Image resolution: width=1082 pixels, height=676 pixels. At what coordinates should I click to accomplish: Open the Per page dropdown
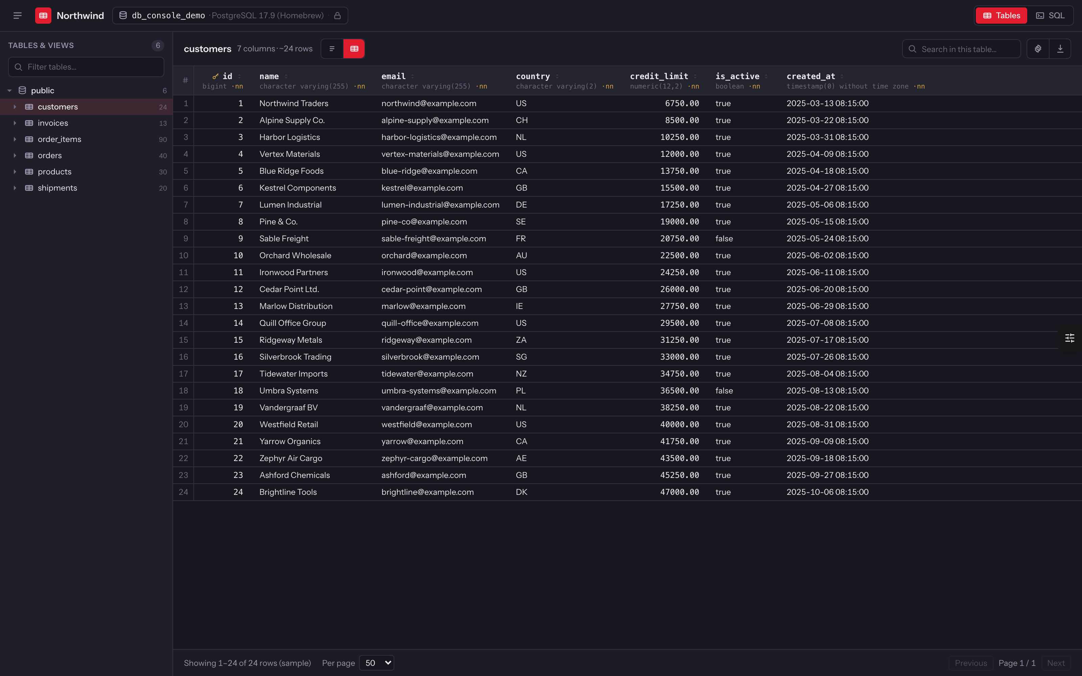(376, 662)
